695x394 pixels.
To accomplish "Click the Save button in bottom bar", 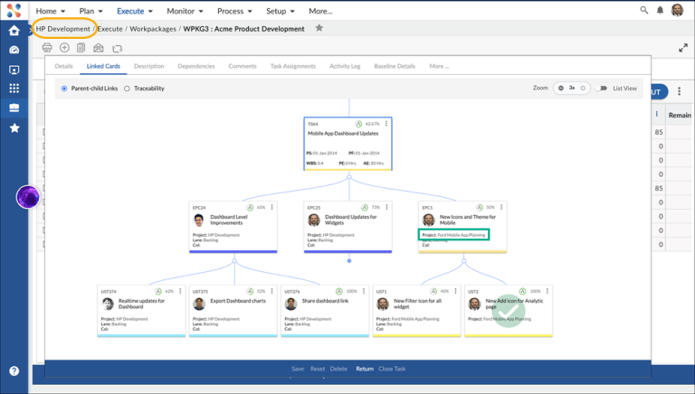I will coord(298,369).
